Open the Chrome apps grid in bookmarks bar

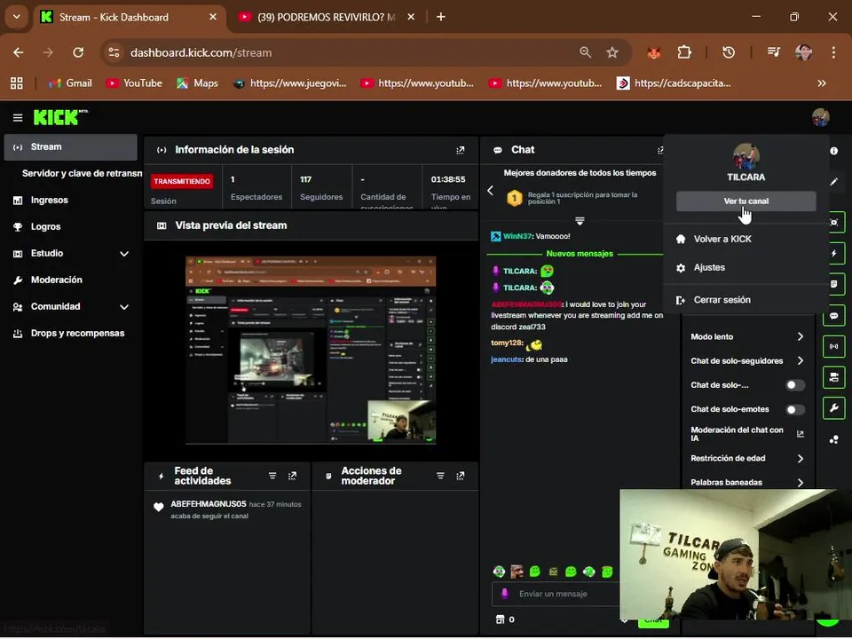(17, 83)
